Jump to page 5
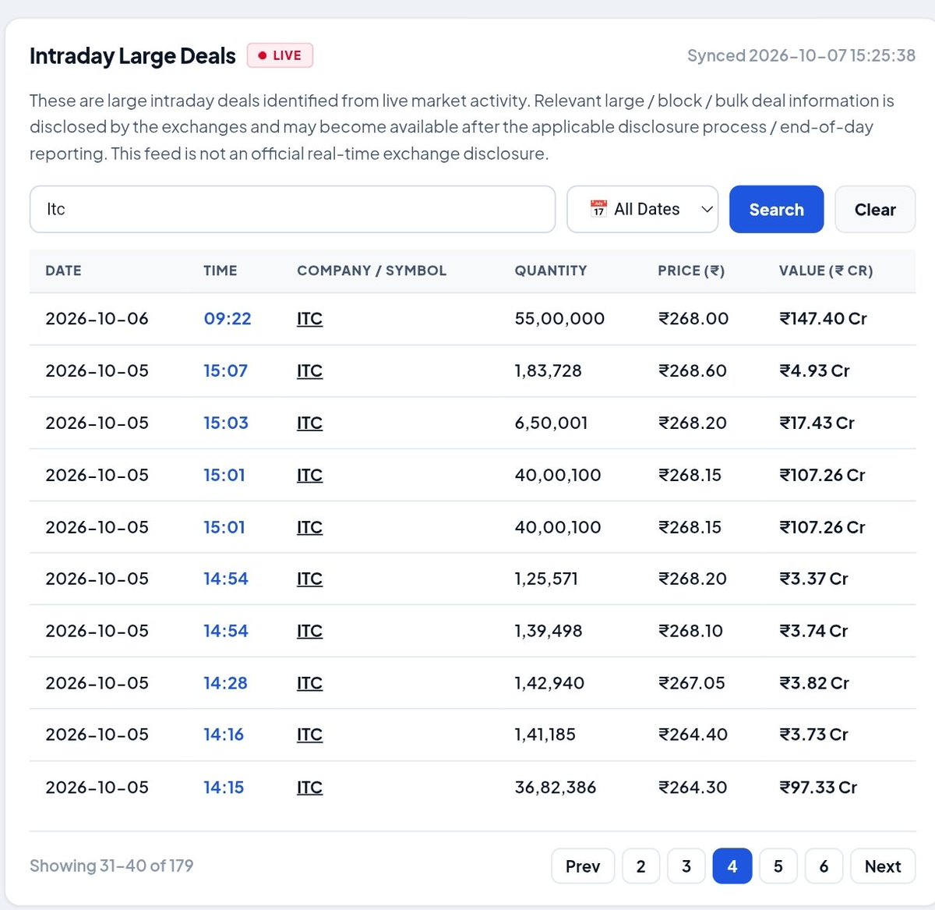The width and height of the screenshot is (935, 910). pyautogui.click(x=778, y=866)
